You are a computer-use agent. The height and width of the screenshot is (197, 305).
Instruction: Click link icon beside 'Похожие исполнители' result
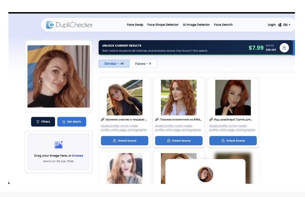coord(157,120)
